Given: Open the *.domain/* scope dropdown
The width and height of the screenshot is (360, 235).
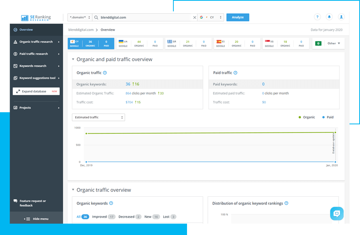Looking at the screenshot, I should (79, 18).
